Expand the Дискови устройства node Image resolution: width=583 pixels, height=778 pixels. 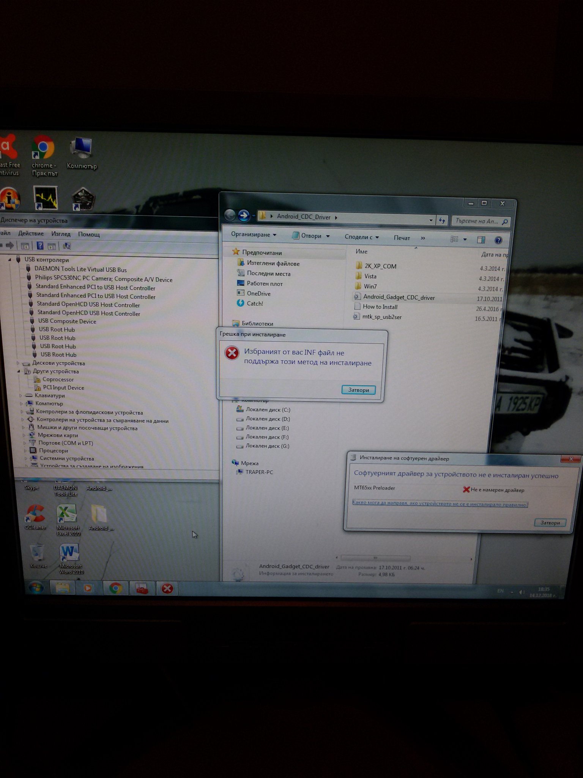click(18, 363)
